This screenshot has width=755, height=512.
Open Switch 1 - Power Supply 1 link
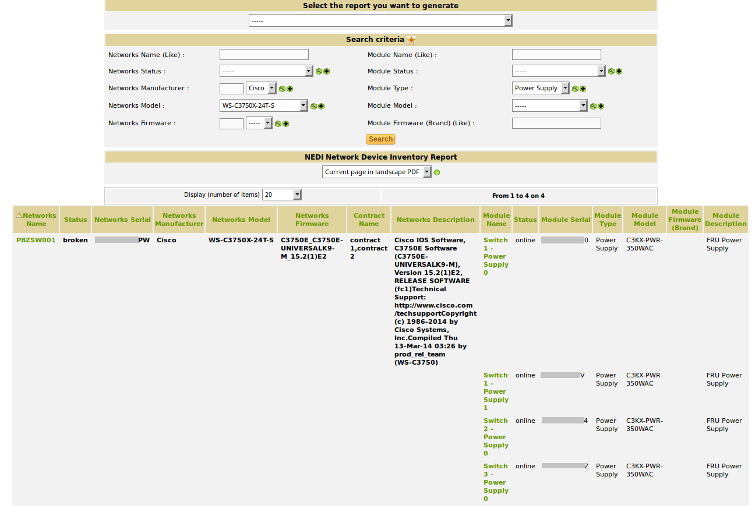click(x=496, y=391)
